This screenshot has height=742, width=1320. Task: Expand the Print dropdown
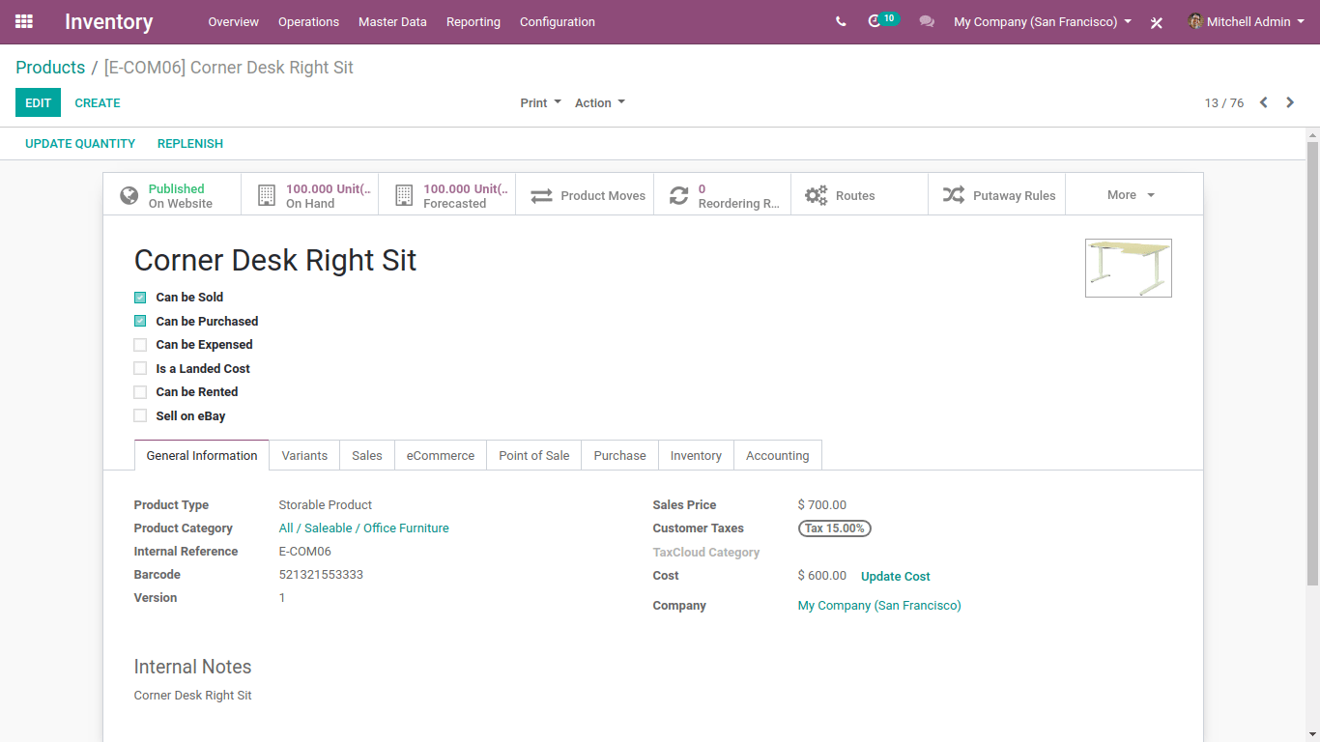coord(540,102)
